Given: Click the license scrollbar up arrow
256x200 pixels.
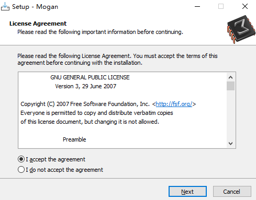Looking at the screenshot, I should 231,77.
